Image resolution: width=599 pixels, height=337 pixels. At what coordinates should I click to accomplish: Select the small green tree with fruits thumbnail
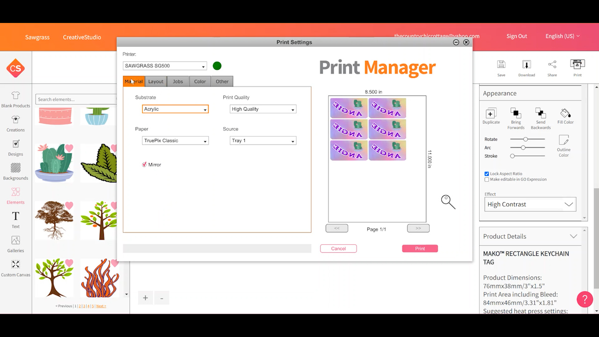click(x=98, y=220)
